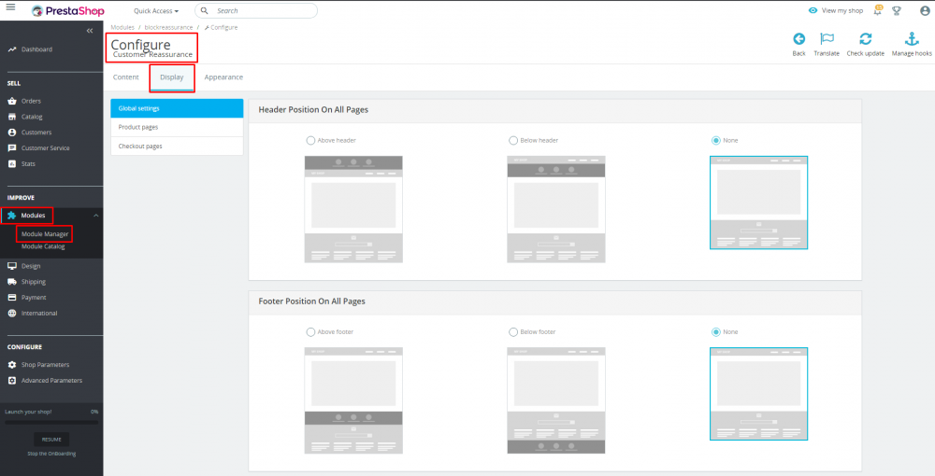The height and width of the screenshot is (476, 935).
Task: Click the Payment card icon
Action: coord(12,298)
